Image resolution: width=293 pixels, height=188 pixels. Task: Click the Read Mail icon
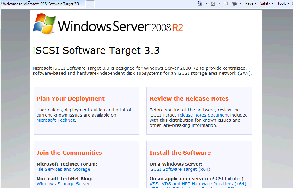(x=226, y=3)
